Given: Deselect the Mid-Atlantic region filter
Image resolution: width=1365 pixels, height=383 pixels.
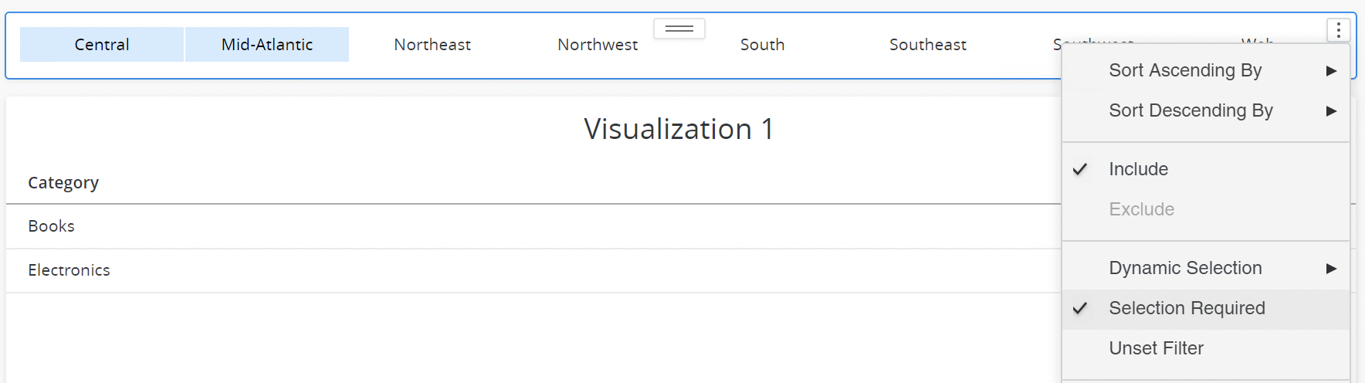Looking at the screenshot, I should point(267,45).
